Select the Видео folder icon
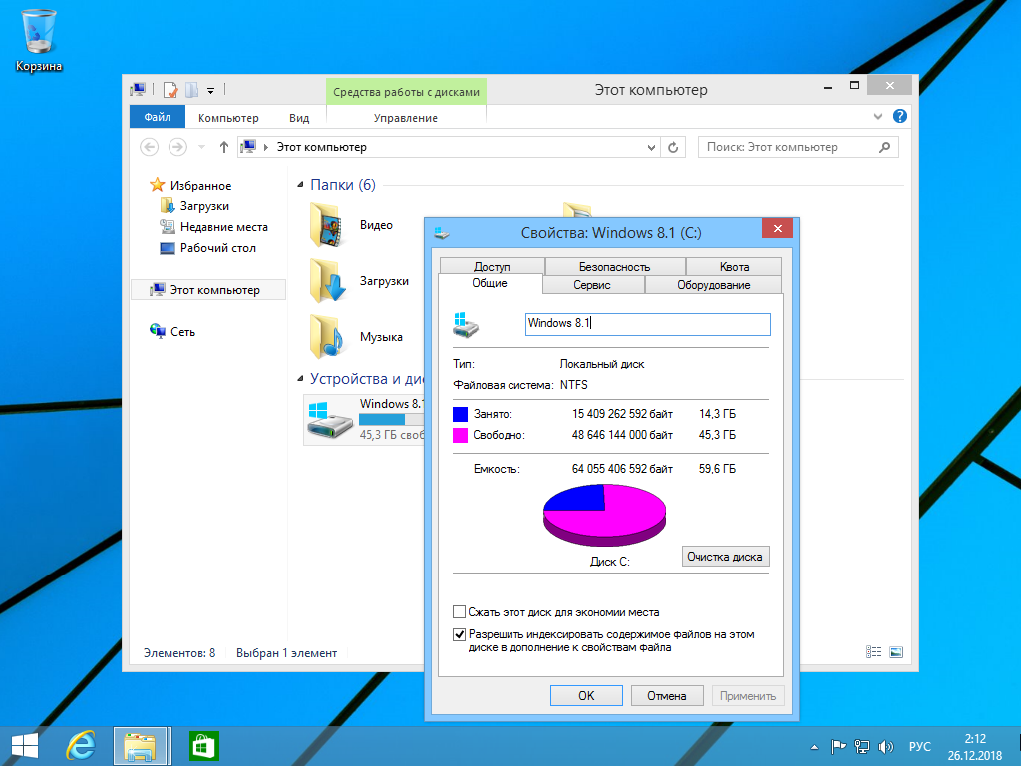The width and height of the screenshot is (1021, 766). [326, 224]
